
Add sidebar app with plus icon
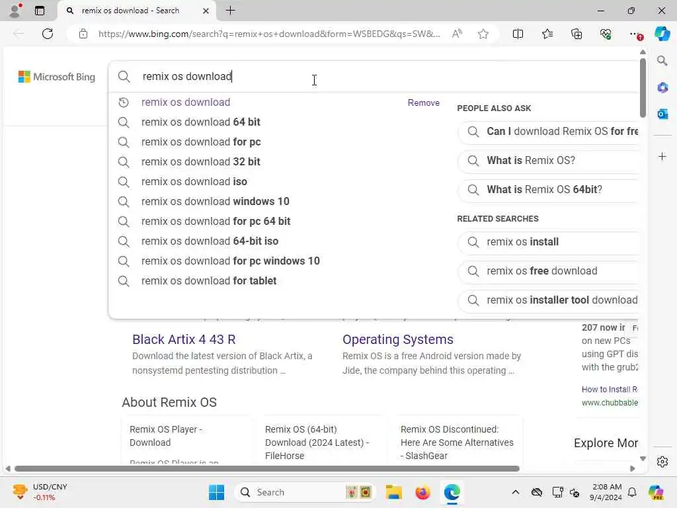pyautogui.click(x=662, y=156)
